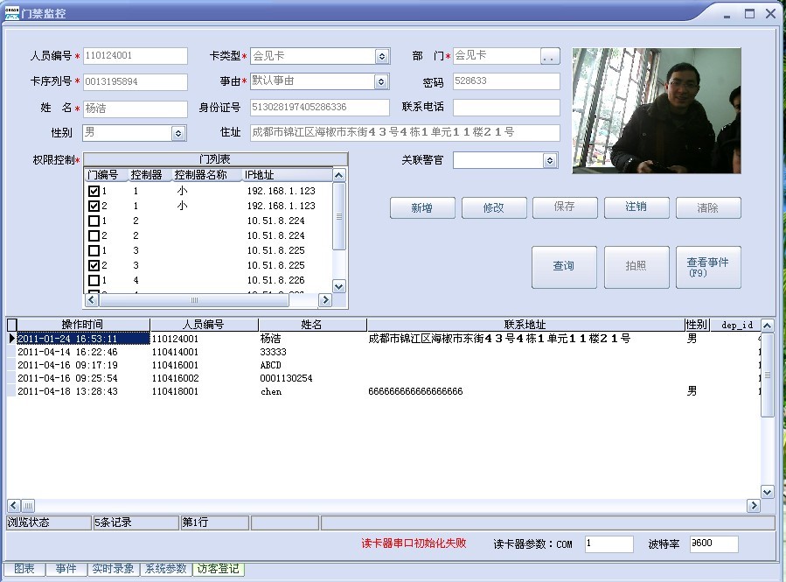Uncheck door 2 at IP 10.51.8.225

click(x=94, y=265)
